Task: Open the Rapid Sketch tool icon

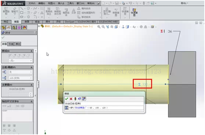Action: (134, 12)
